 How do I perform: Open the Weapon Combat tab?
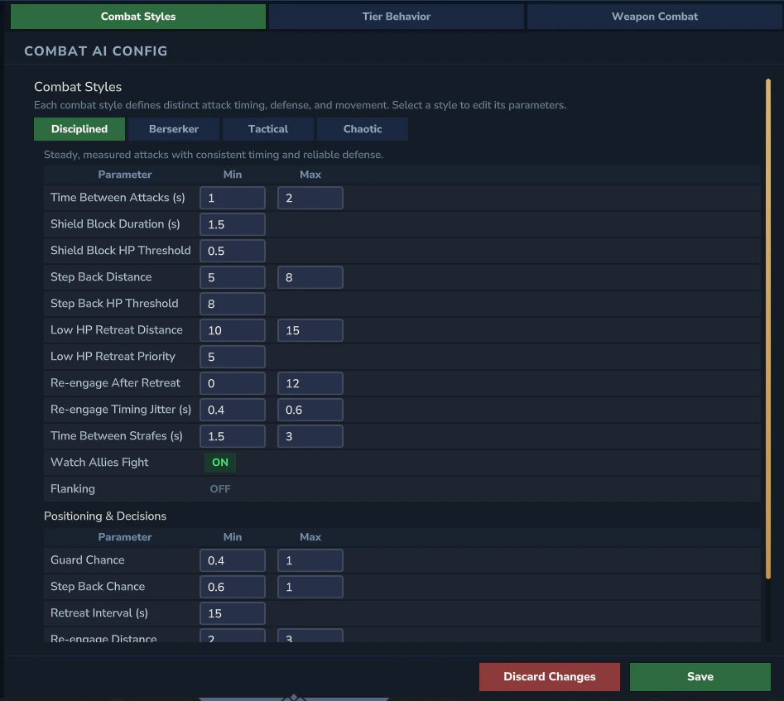[x=653, y=16]
